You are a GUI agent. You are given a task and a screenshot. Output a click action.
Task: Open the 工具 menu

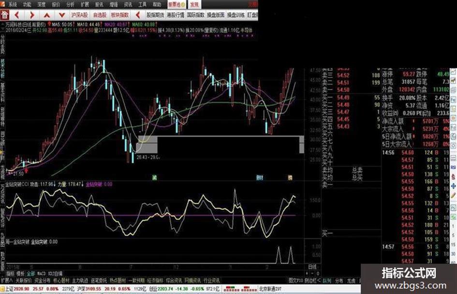coord(142,4)
